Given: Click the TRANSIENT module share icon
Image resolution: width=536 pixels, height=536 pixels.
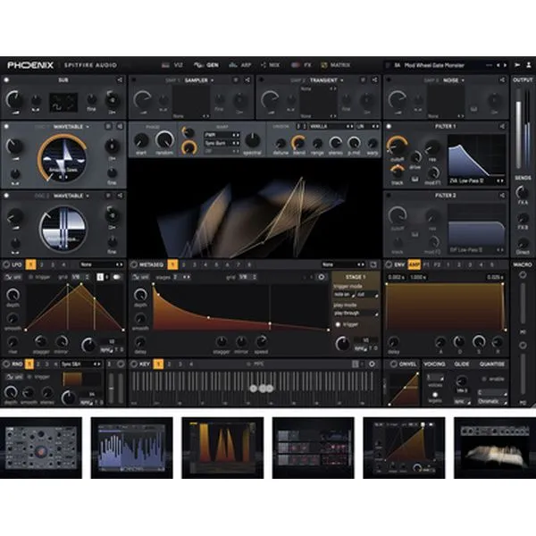Looking at the screenshot, I should coord(374,80).
